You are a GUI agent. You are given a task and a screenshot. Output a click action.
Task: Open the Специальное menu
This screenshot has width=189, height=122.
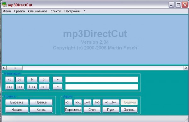click(x=38, y=11)
